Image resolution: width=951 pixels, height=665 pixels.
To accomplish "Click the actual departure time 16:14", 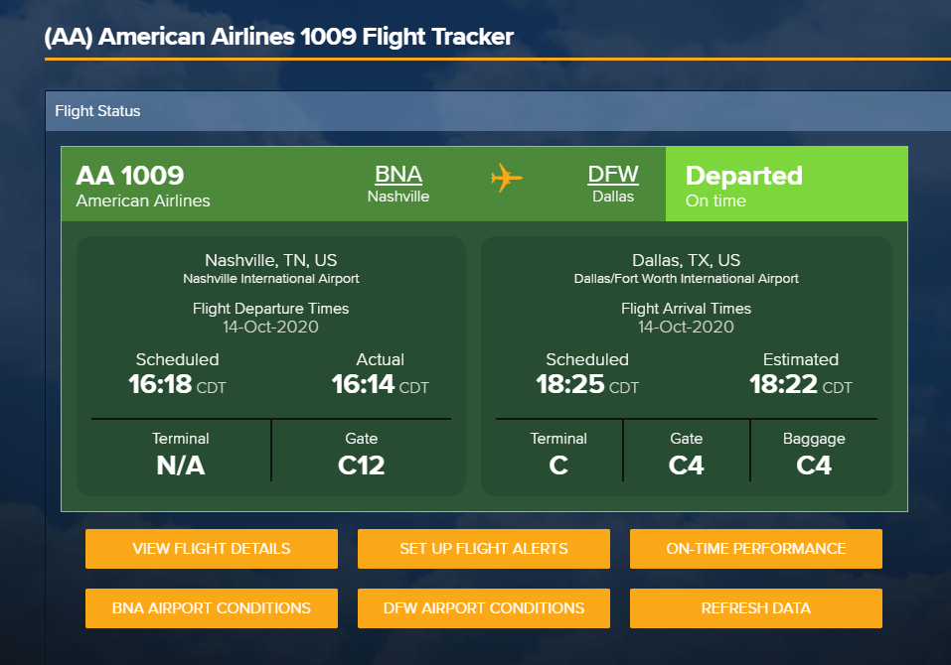I will [364, 384].
